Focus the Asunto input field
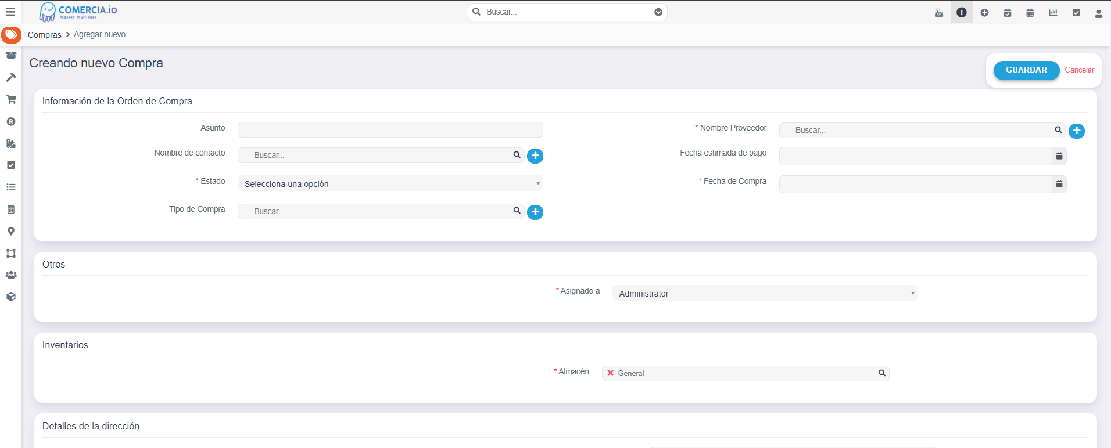 point(390,129)
